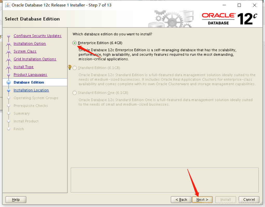Click Operating System Groups step text
The width and height of the screenshot is (265, 207).
coord(36,98)
